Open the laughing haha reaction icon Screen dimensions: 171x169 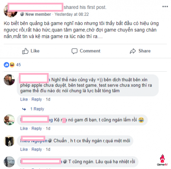(x=12, y=65)
